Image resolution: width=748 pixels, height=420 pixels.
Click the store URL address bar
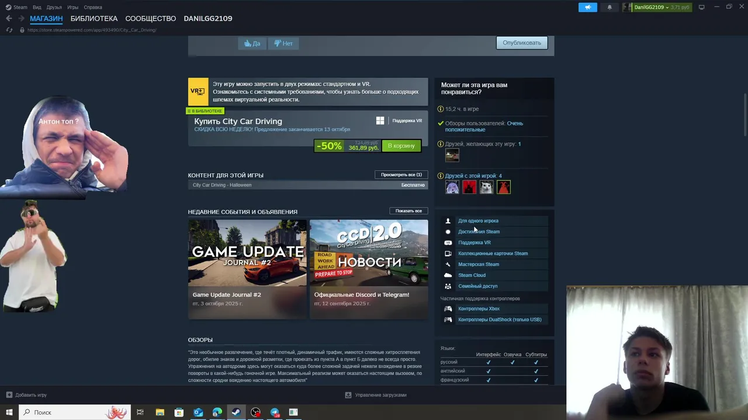92,30
